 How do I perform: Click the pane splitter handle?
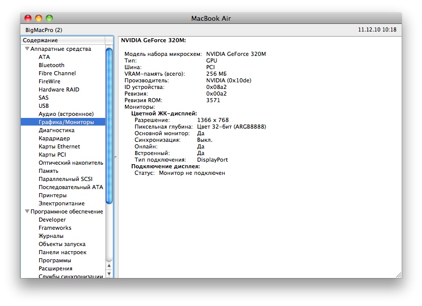116,158
